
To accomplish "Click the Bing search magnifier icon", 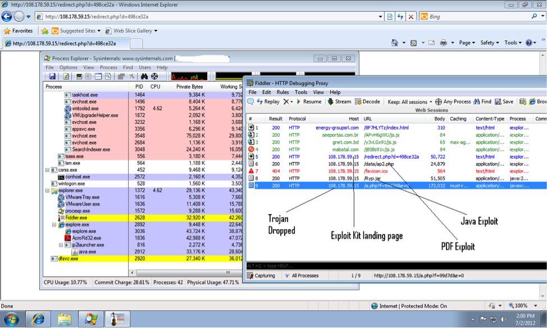I will click(x=534, y=16).
